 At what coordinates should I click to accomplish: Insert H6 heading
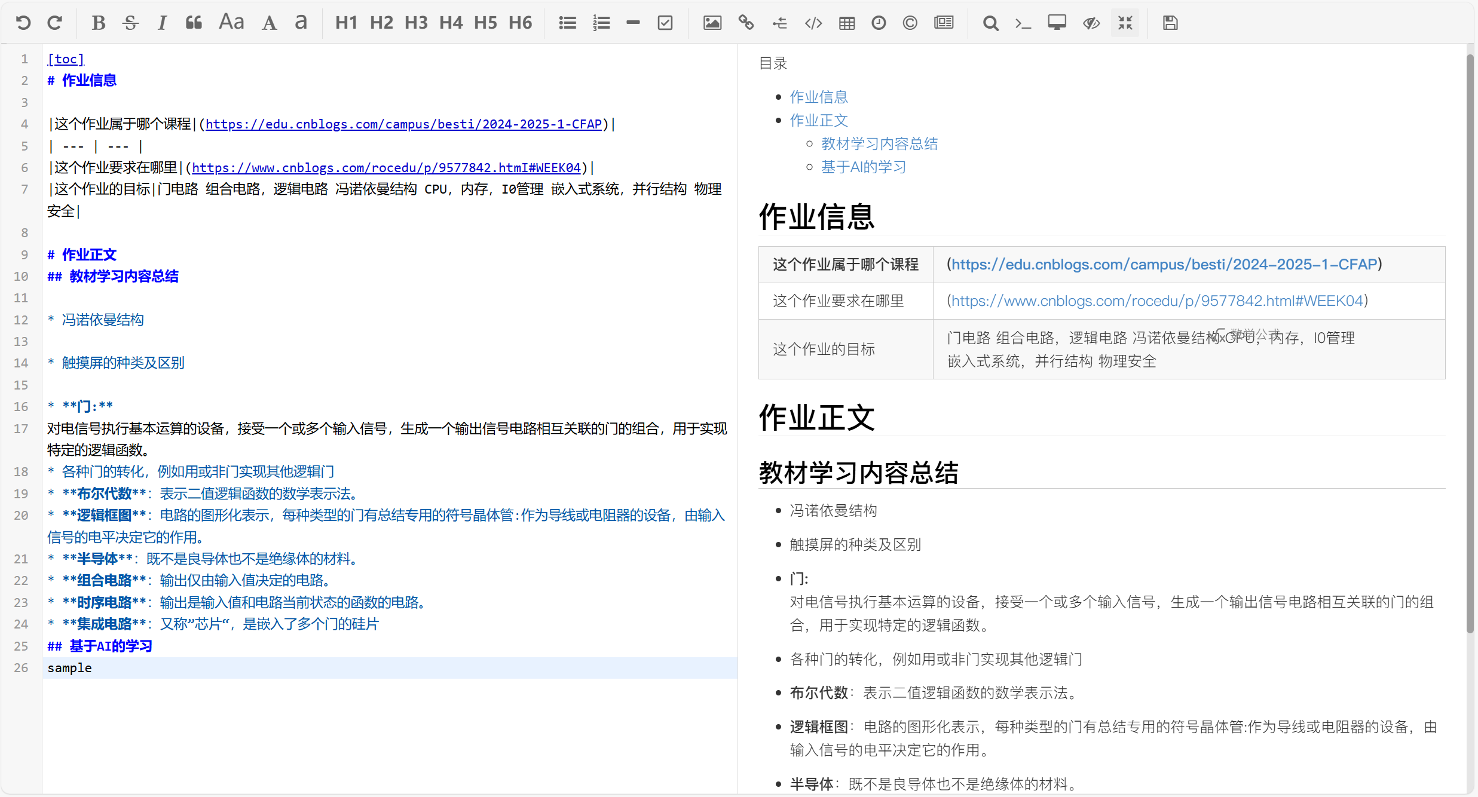tap(520, 23)
